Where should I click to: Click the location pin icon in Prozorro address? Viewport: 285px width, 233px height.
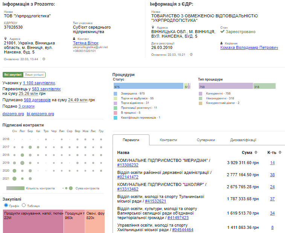(5, 38)
